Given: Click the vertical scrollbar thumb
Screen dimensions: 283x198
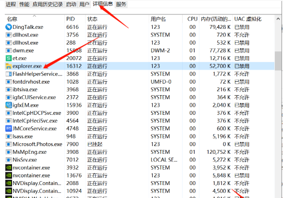Looking at the screenshot, I should (278, 61).
